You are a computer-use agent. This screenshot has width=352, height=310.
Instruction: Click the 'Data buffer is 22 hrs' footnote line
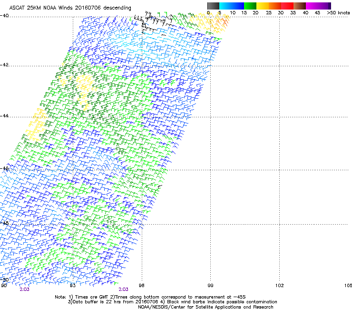(x=172, y=302)
